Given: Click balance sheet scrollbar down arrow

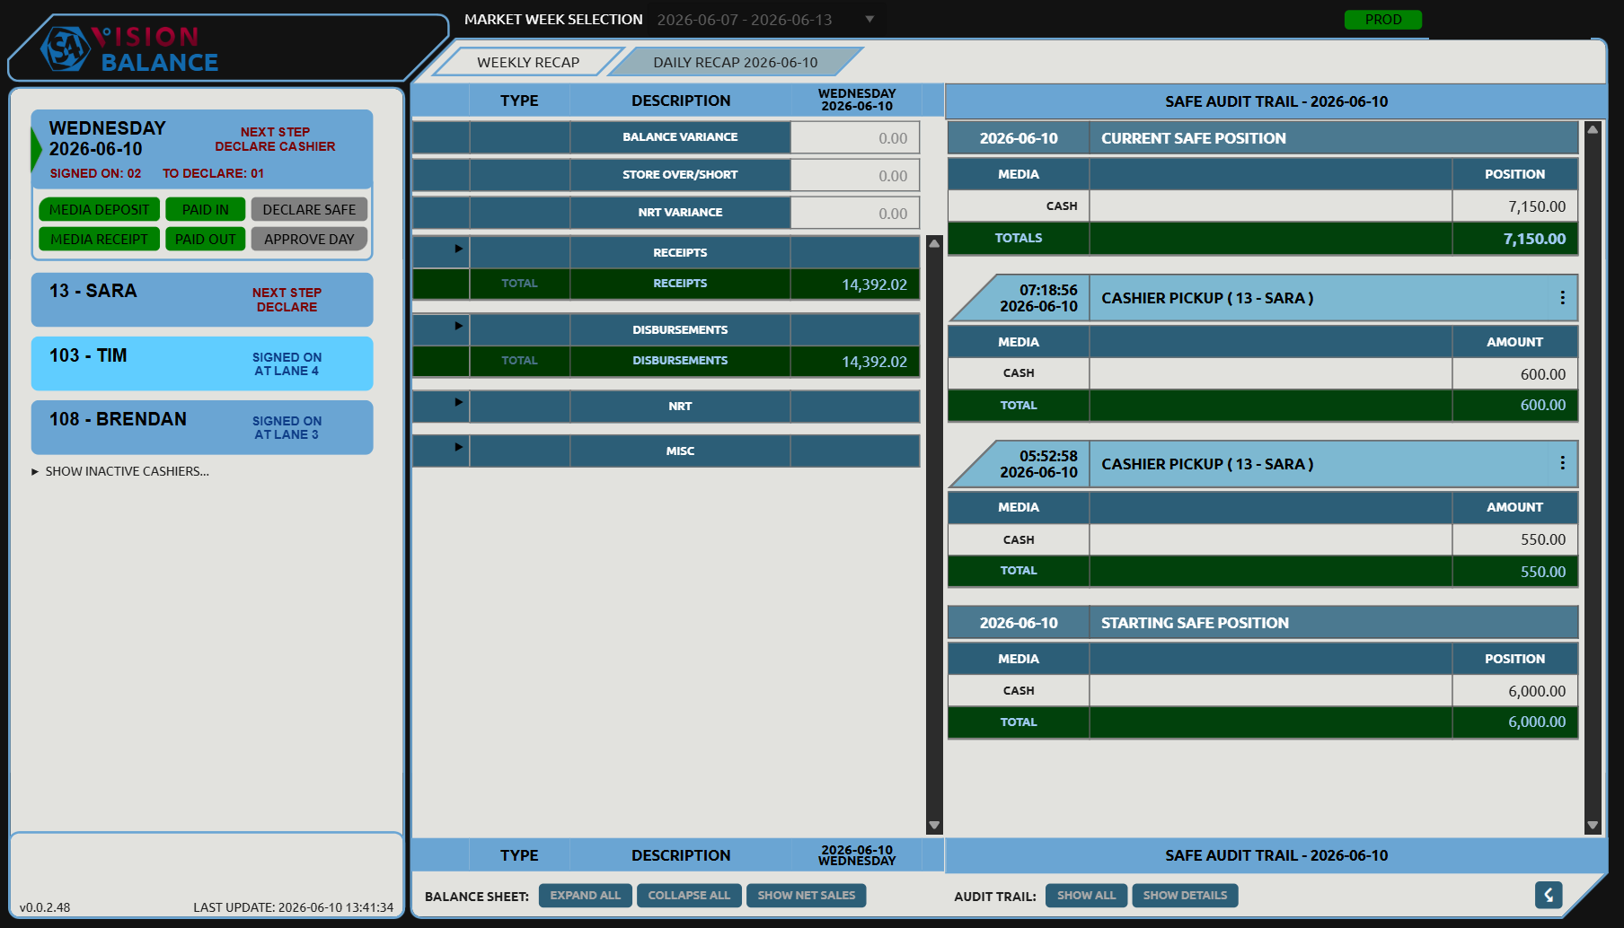Looking at the screenshot, I should (934, 825).
